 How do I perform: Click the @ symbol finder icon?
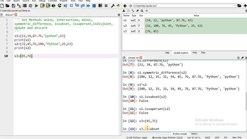coord(30,6)
